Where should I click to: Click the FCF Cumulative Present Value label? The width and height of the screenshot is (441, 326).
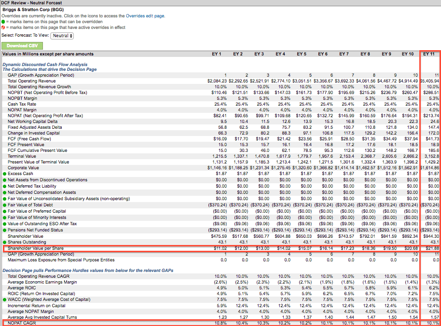[x=38, y=150]
